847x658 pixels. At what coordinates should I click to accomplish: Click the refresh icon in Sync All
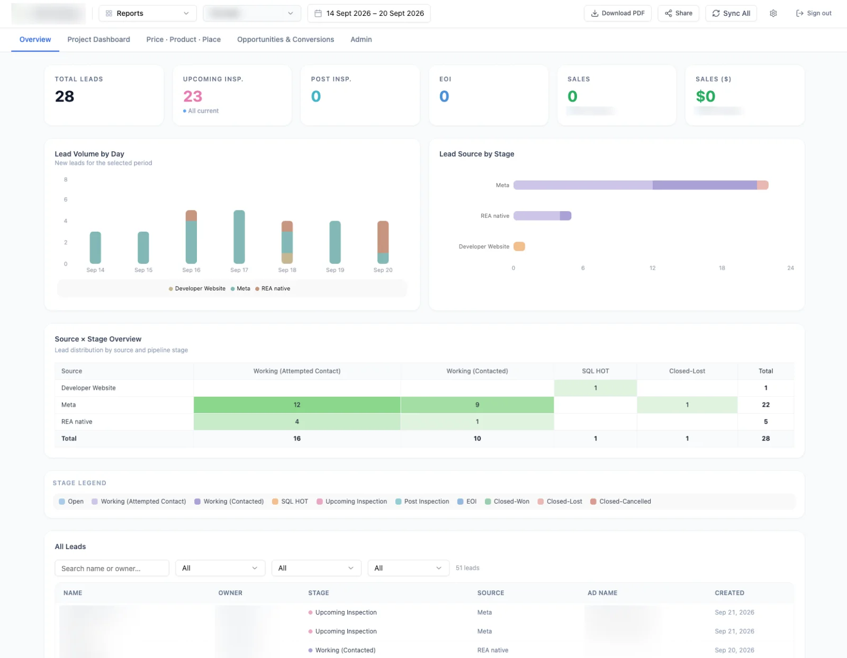click(716, 13)
